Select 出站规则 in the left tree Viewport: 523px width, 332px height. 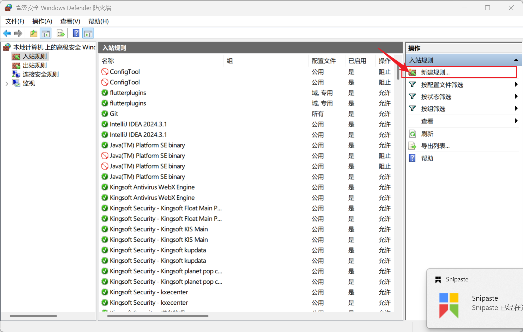tap(35, 65)
